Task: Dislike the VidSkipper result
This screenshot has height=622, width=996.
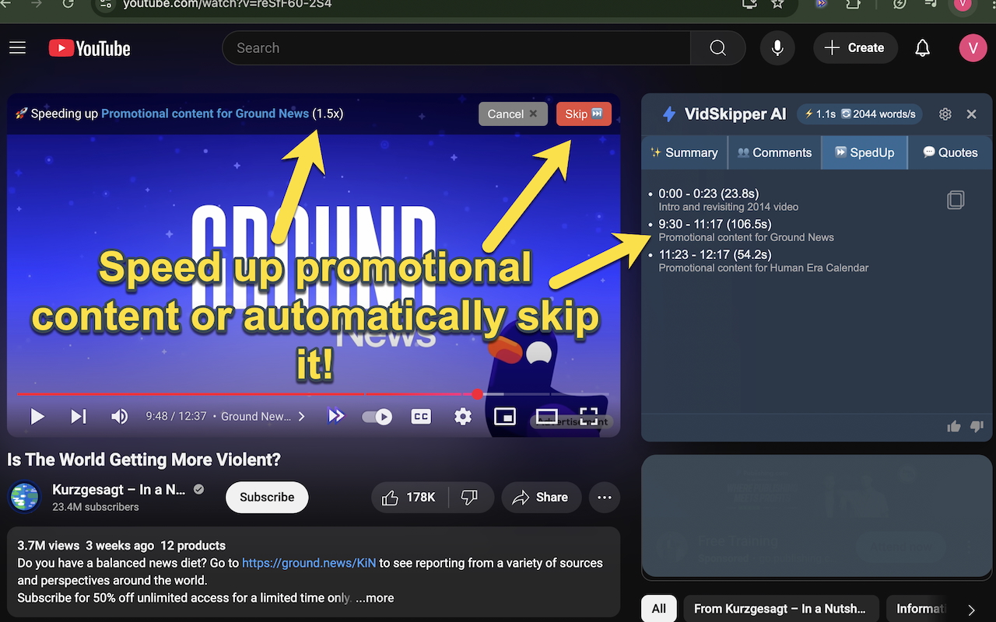Action: point(977,426)
